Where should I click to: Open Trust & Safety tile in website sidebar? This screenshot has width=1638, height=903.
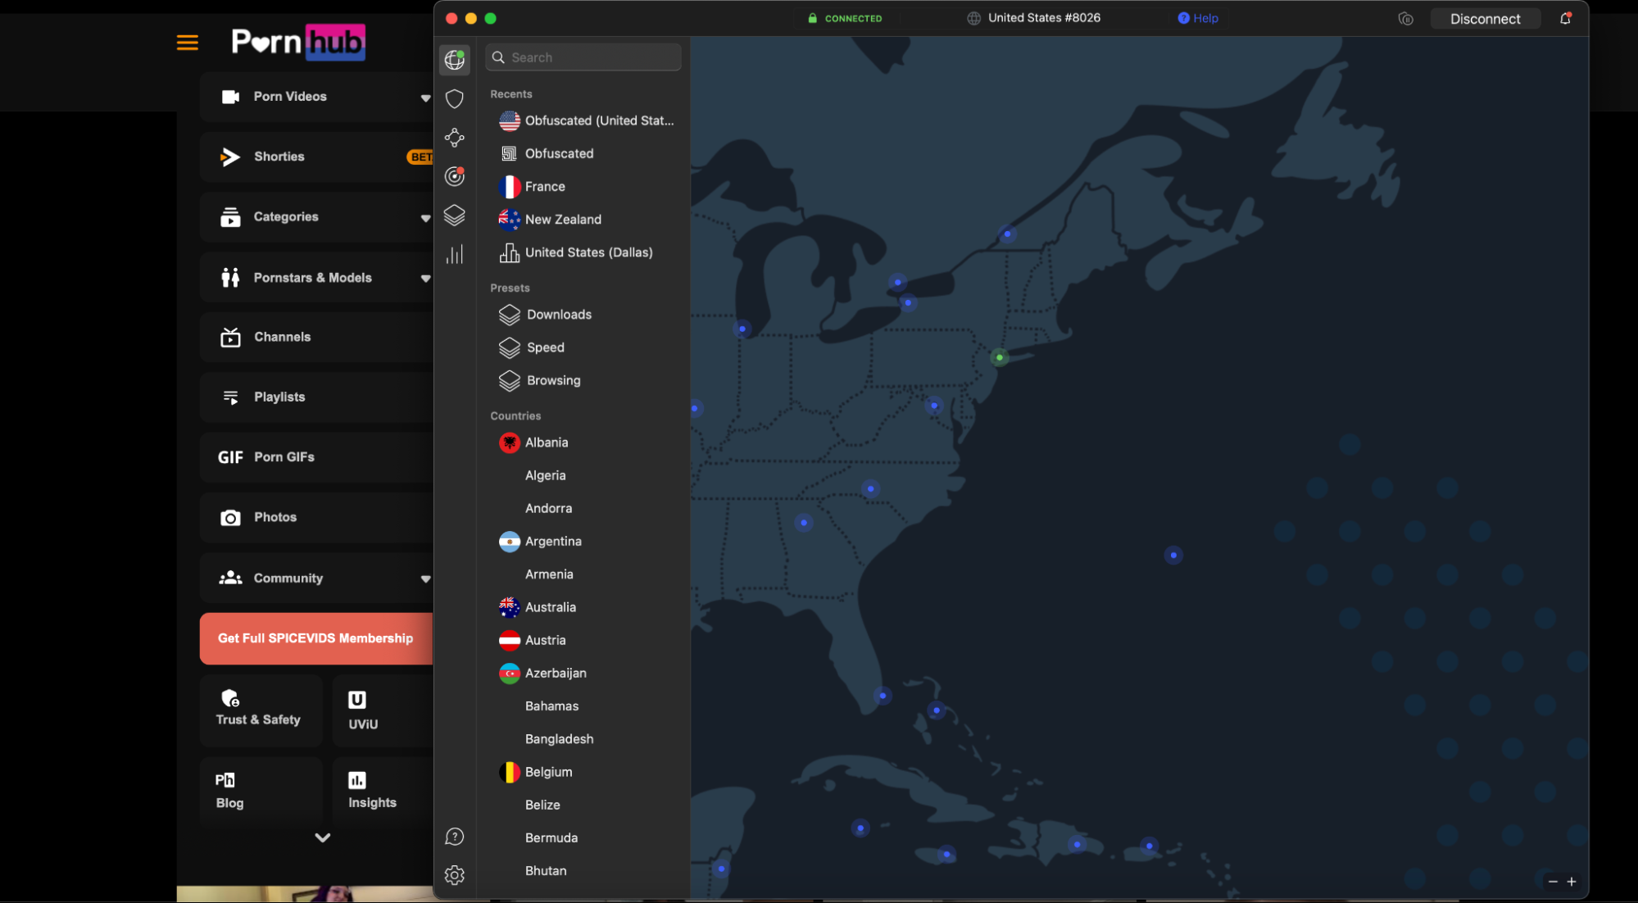tap(261, 710)
